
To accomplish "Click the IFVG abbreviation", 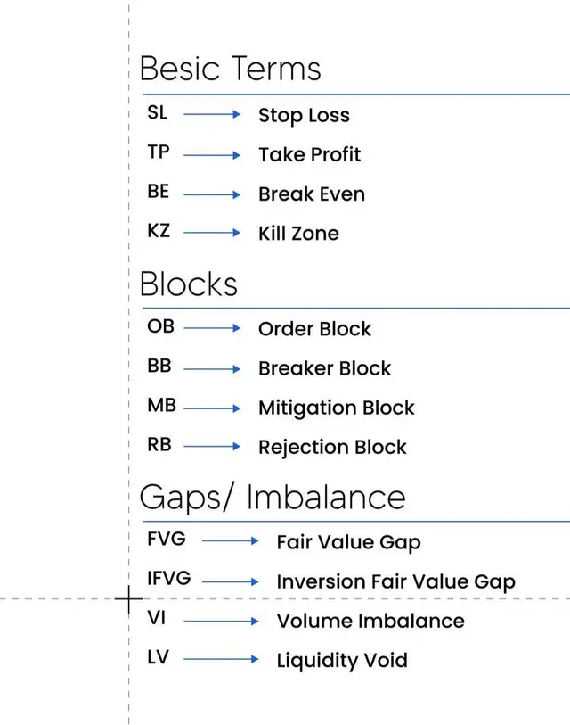I will (x=168, y=578).
